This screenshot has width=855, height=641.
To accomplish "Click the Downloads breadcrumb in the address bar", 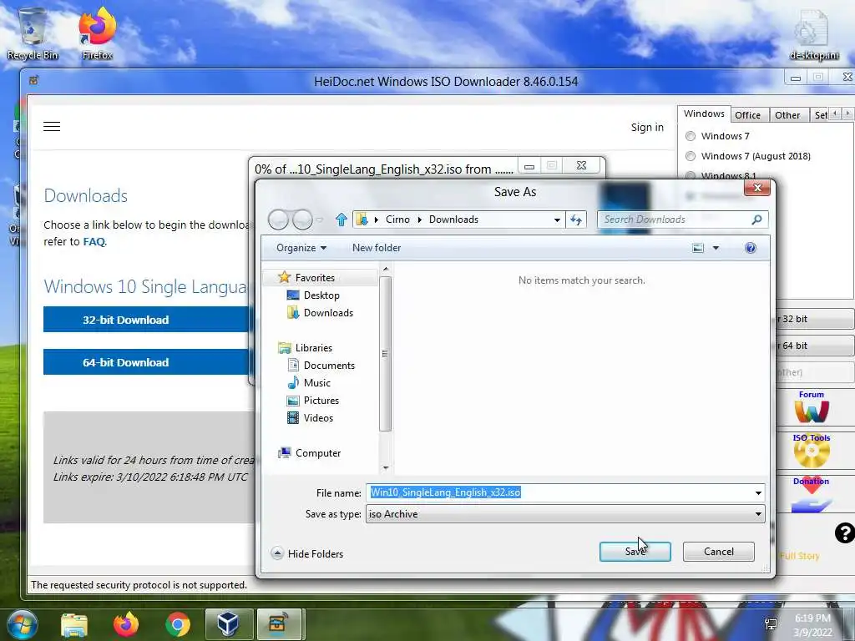I will click(453, 220).
